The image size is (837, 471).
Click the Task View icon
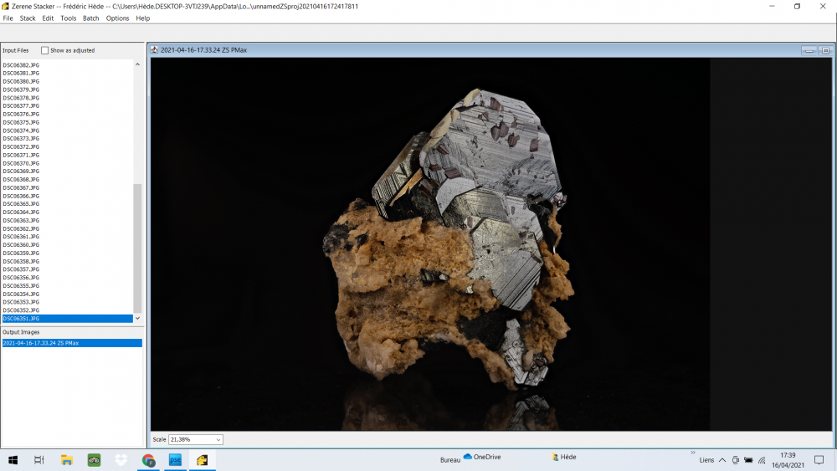[x=39, y=459]
